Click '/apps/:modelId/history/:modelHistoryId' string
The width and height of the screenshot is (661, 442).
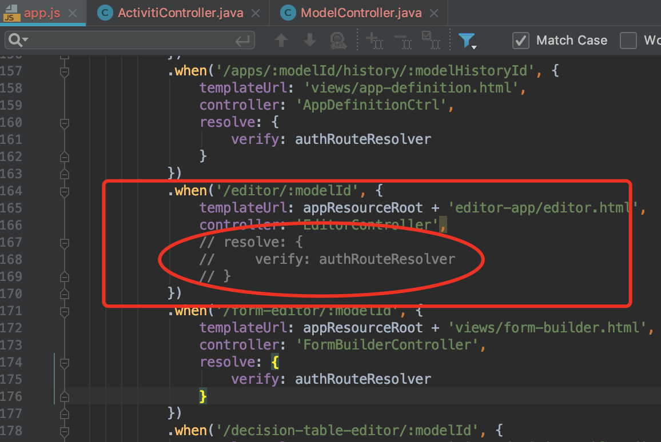[x=375, y=70]
